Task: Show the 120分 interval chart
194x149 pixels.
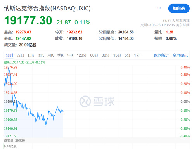Action: [82, 55]
